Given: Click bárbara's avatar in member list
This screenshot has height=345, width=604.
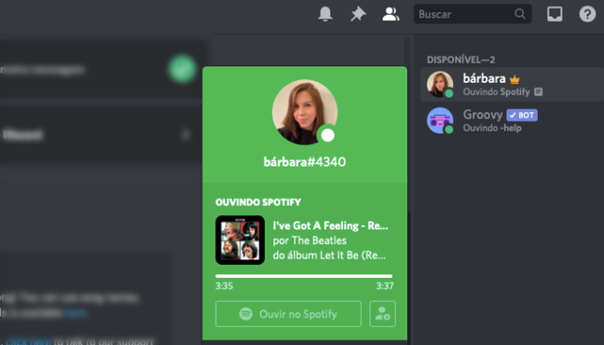Looking at the screenshot, I should click(x=440, y=84).
